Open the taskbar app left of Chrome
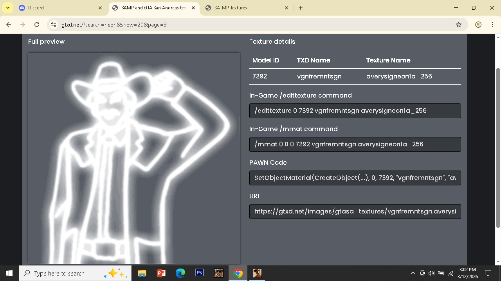 coord(218,273)
